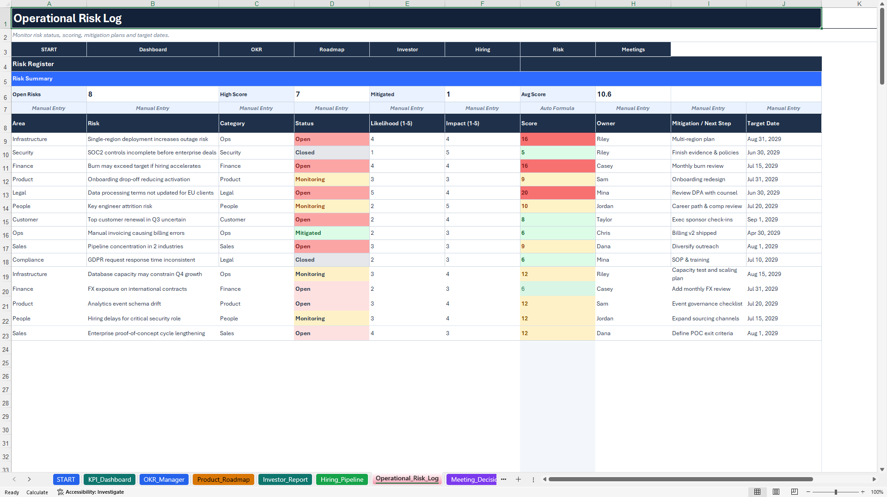This screenshot has height=497, width=887.
Task: Select the Operational Risk Log title cell
Action: [416, 18]
